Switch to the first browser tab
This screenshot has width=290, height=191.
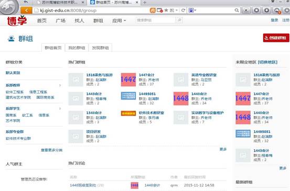(59, 3)
